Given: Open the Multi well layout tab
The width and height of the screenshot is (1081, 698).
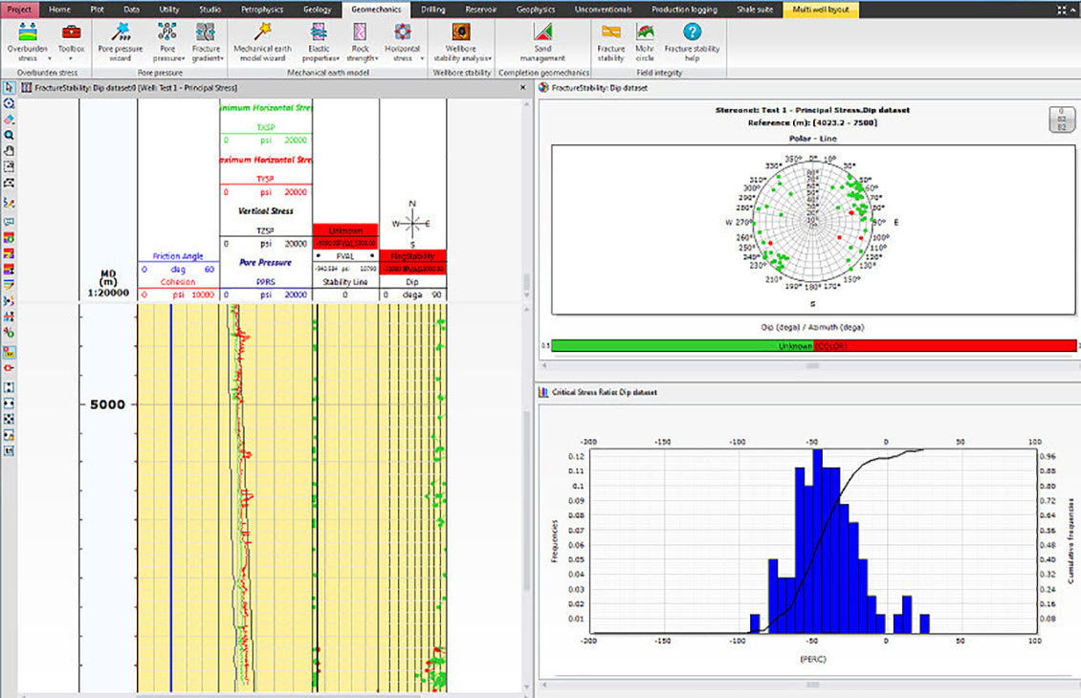Looking at the screenshot, I should [x=821, y=10].
